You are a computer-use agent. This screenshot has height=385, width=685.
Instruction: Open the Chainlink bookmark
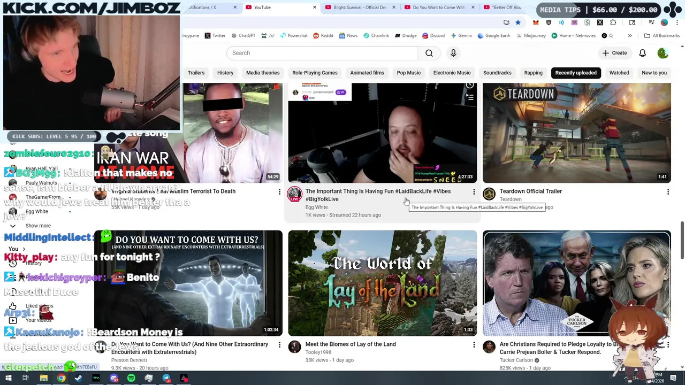pos(376,36)
